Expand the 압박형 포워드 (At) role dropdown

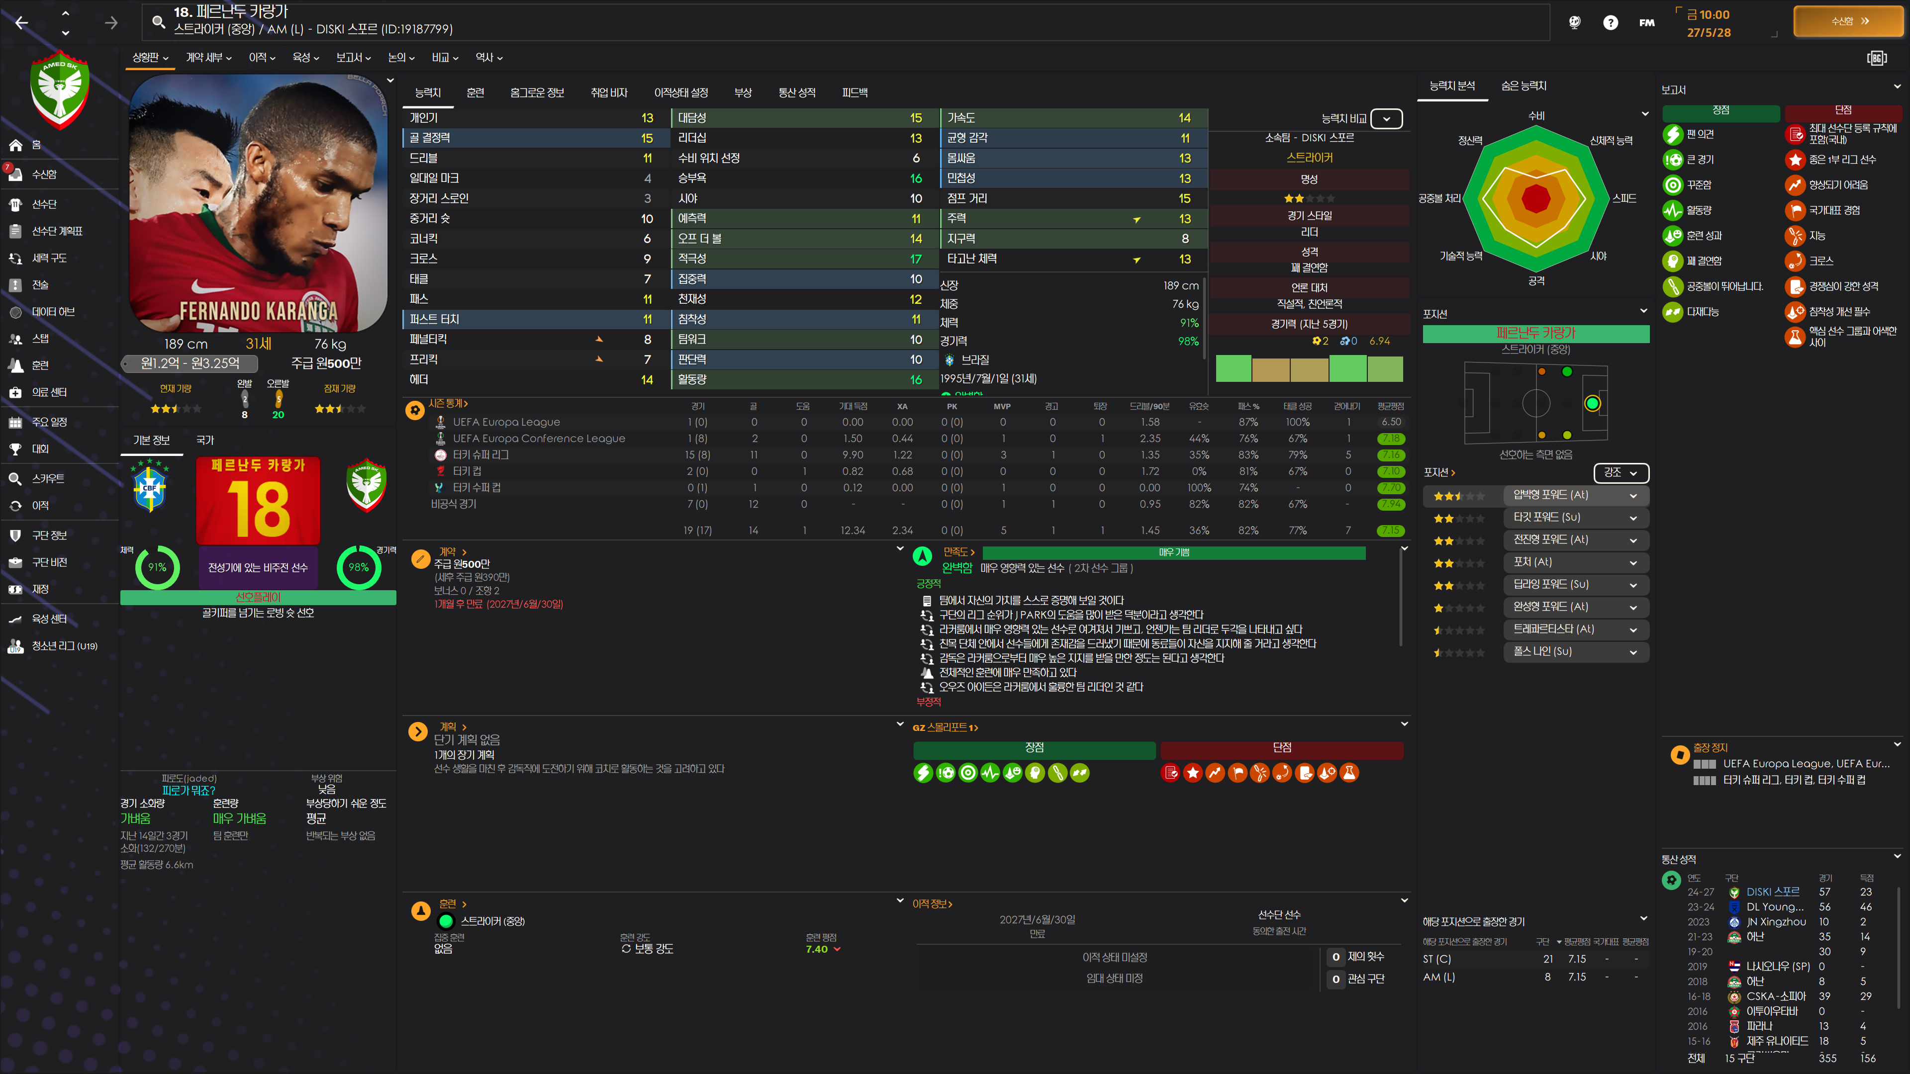point(1632,495)
